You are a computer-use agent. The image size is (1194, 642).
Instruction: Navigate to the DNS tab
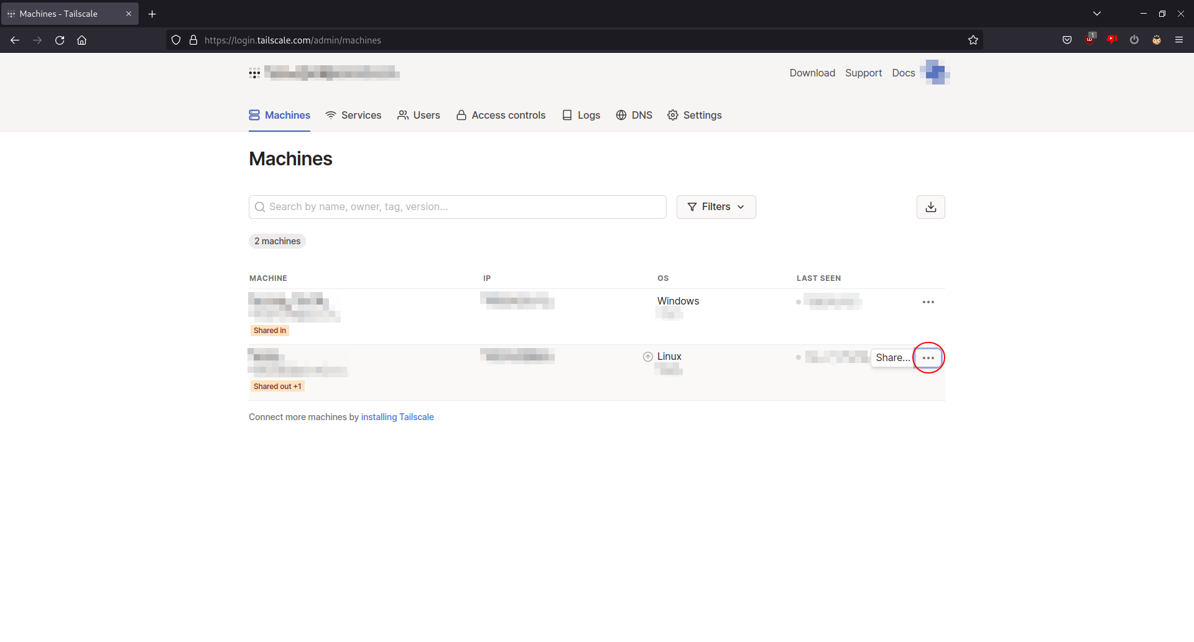(634, 116)
